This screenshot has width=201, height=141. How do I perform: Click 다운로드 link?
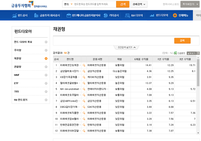point(181,53)
